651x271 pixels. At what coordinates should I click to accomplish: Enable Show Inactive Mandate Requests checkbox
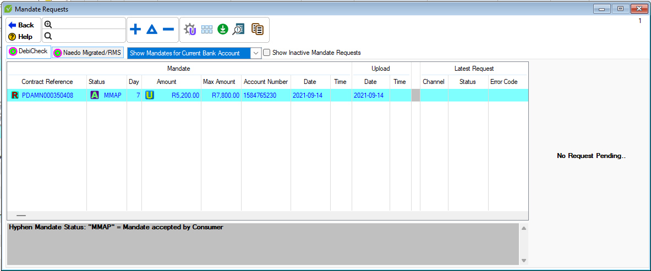(267, 53)
